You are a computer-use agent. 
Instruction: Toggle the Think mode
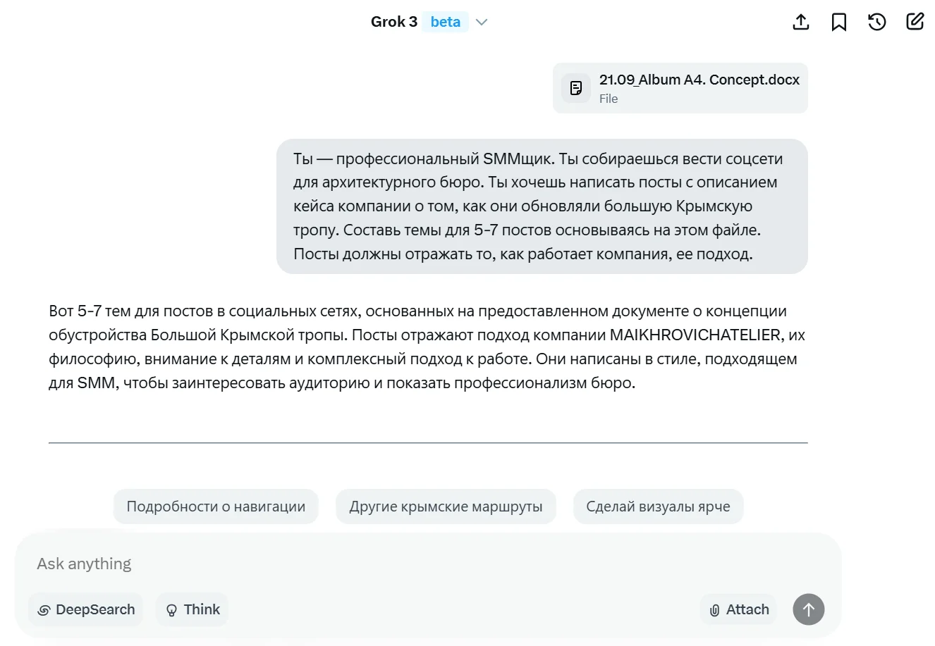pos(192,609)
